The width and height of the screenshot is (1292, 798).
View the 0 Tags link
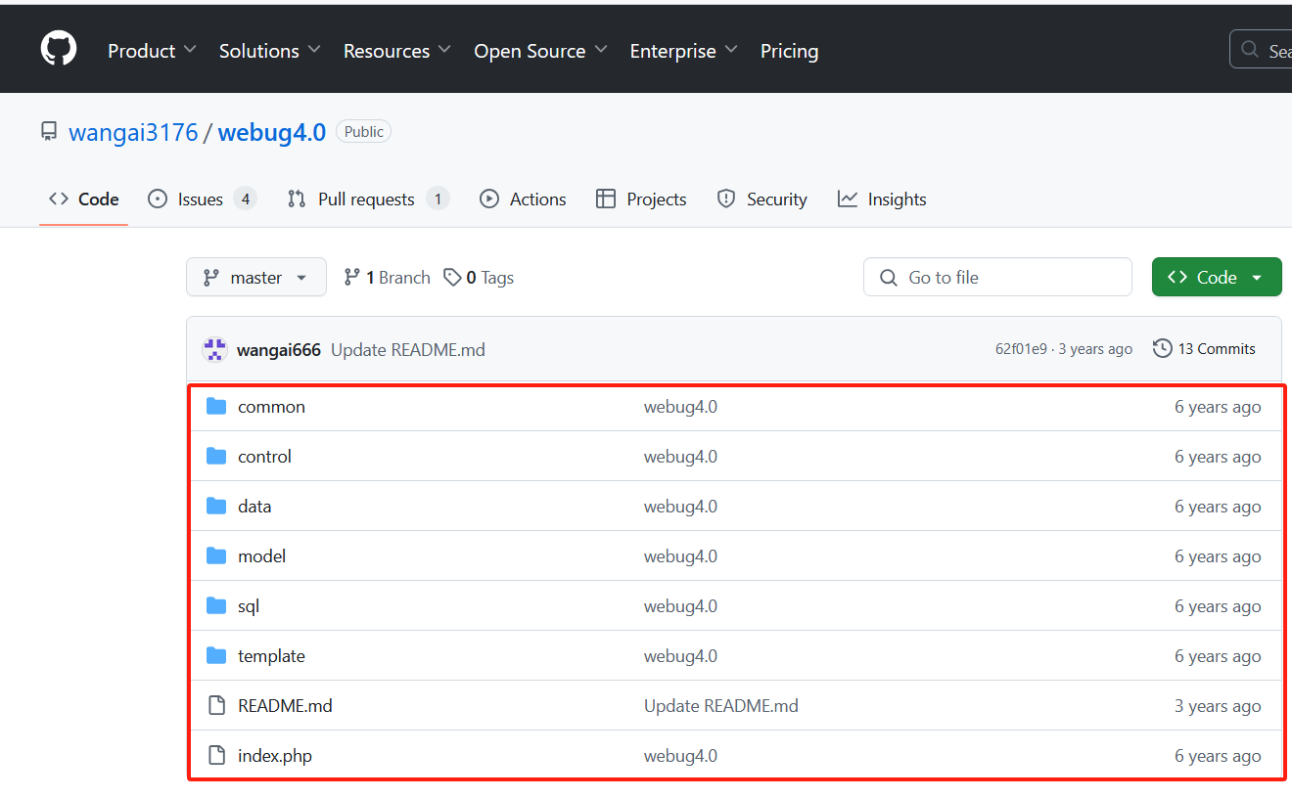(479, 278)
